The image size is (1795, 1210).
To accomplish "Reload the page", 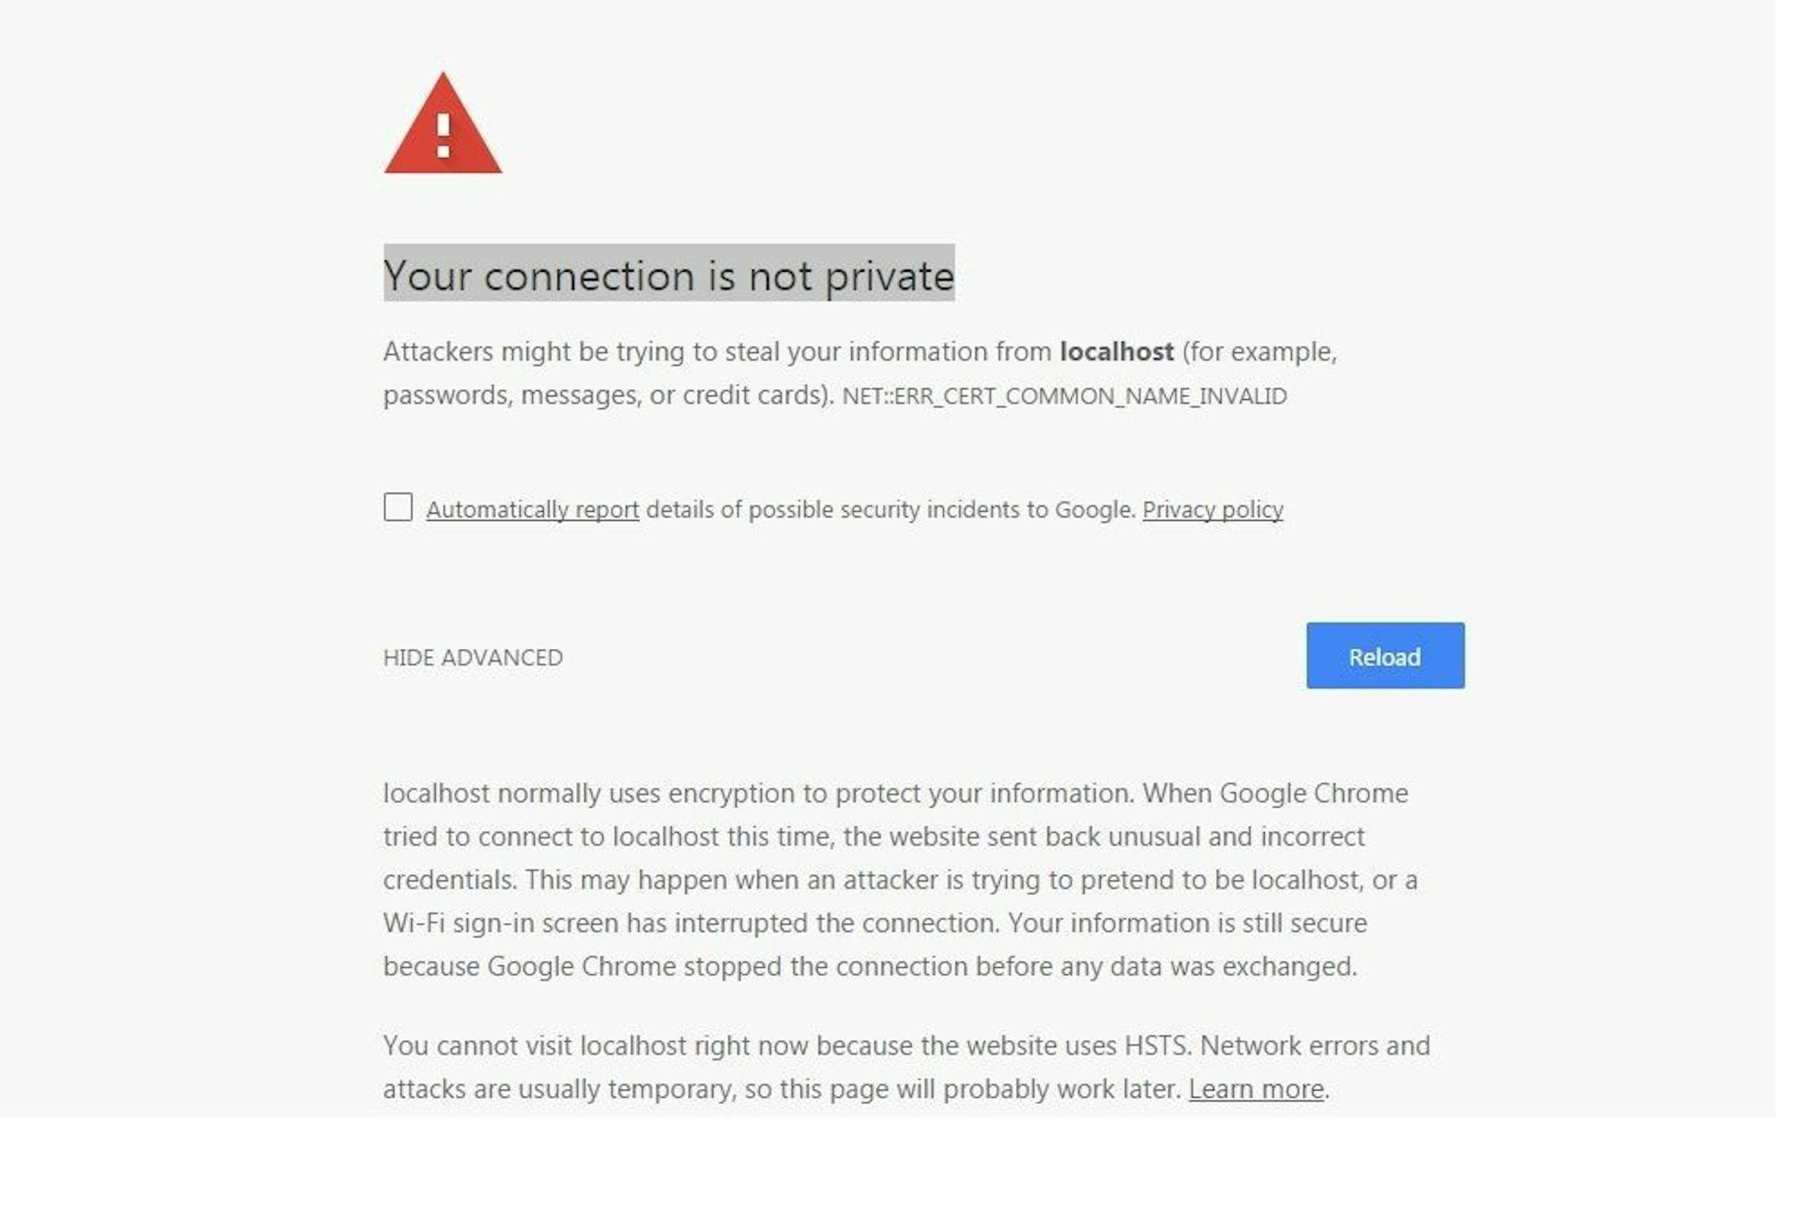I will pos(1385,657).
